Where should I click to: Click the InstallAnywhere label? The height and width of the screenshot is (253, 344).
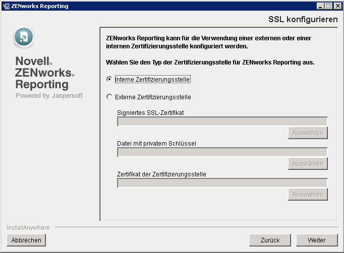pyautogui.click(x=28, y=227)
